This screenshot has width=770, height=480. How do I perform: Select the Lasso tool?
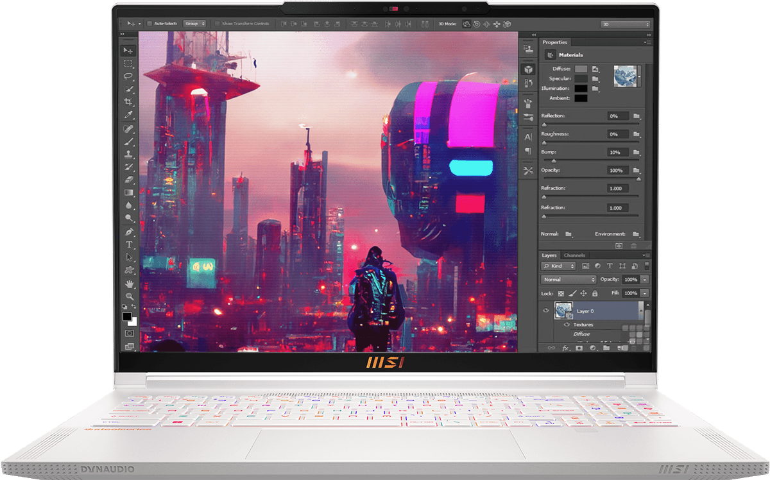[x=128, y=76]
